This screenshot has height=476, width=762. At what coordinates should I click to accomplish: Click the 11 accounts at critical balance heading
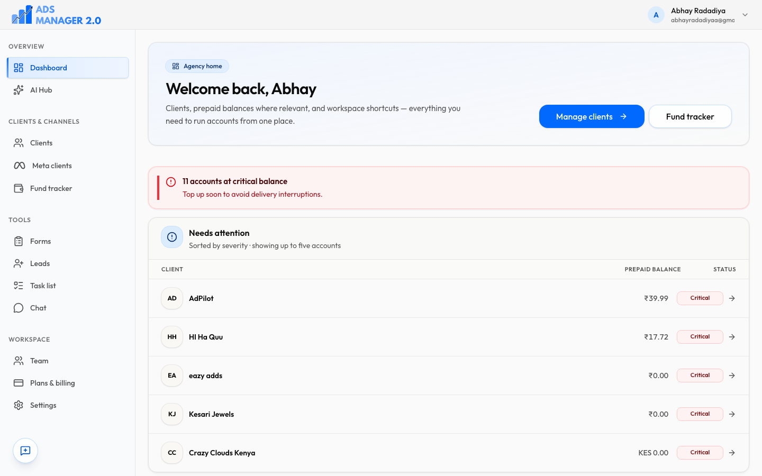[235, 181]
